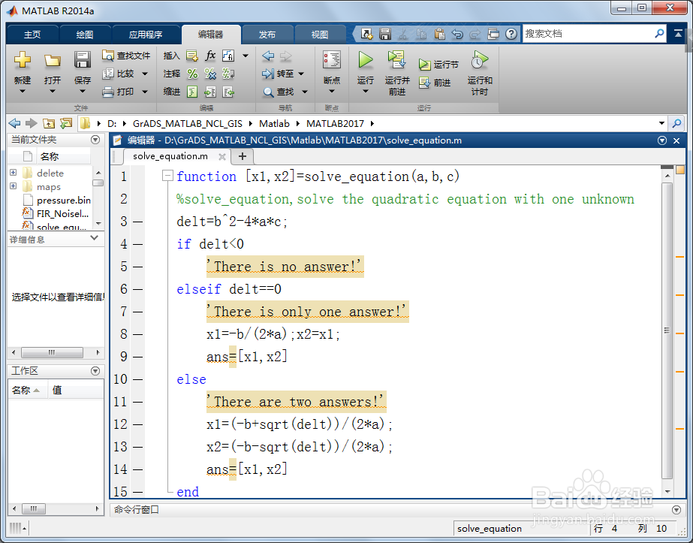This screenshot has height=543, width=693.
Task: Run the script with the green arrow
Action: coord(365,59)
